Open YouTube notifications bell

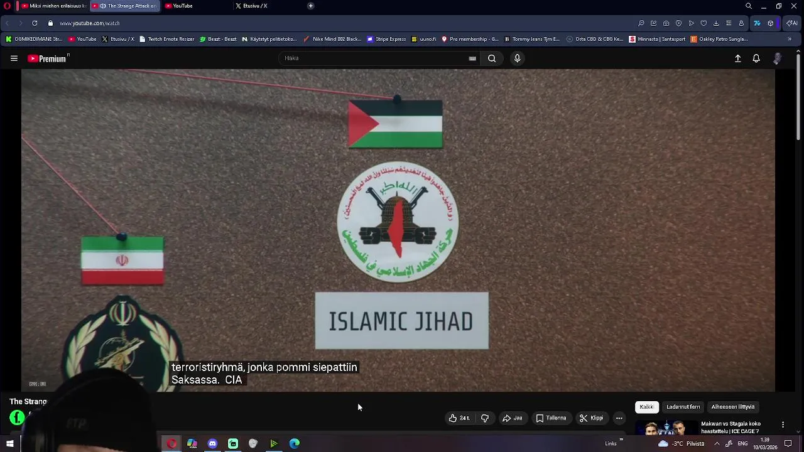[x=756, y=58]
